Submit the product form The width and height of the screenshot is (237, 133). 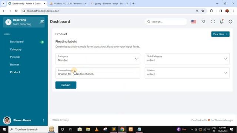[66, 85]
